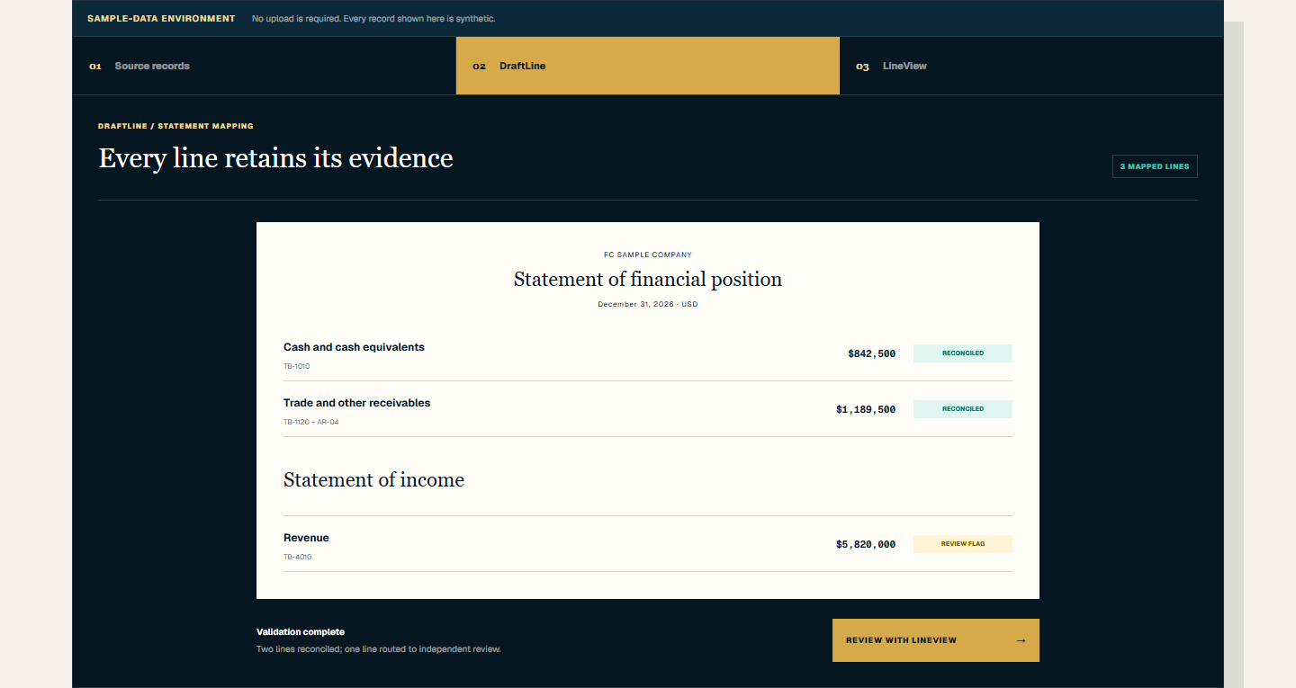
Task: Click the Sample-Data Environment banner label
Action: (x=161, y=19)
